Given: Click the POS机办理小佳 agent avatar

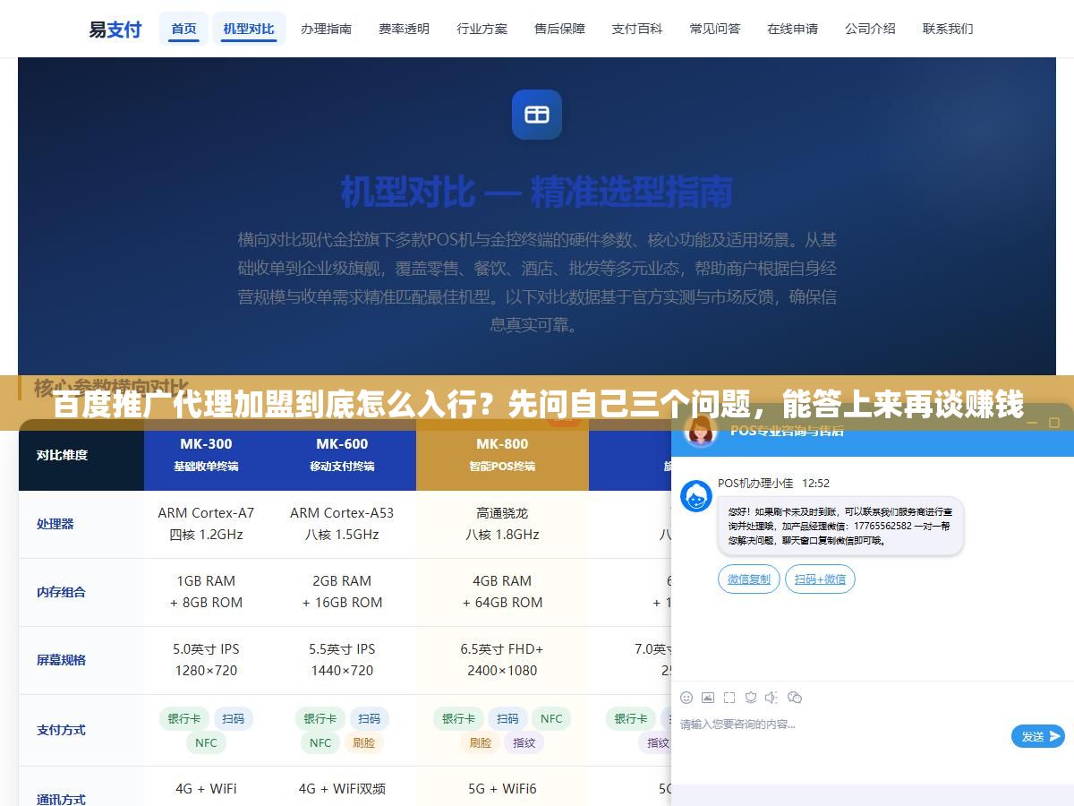Looking at the screenshot, I should coord(696,496).
